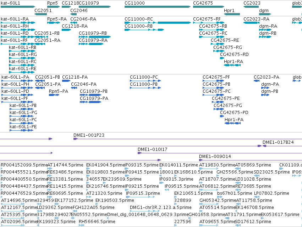The width and height of the screenshot is (302, 227).
Task: Select transcript kat-60L1-RB
Action: click(x=22, y=51)
